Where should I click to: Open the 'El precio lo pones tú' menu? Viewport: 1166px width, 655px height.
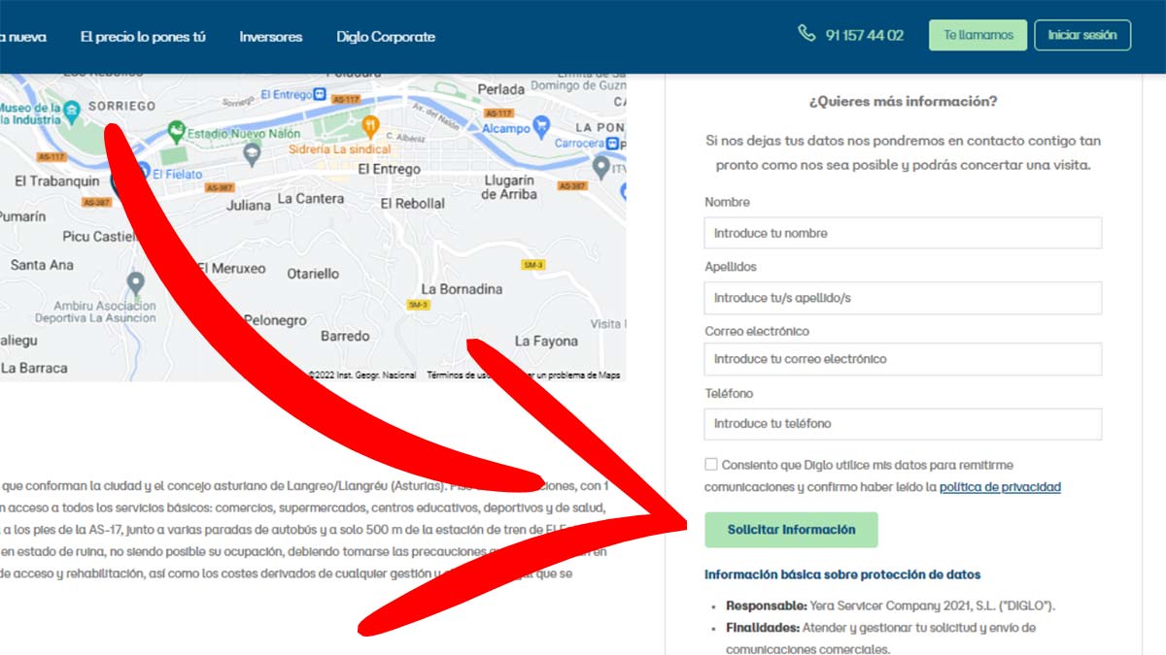point(143,37)
